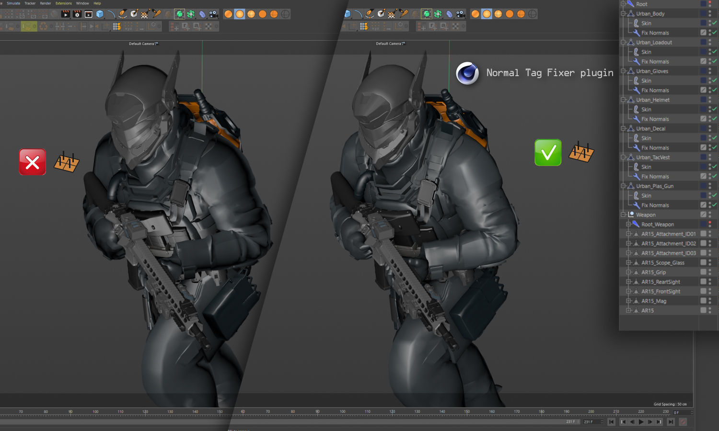Screen dimensions: 719x431
Task: Click layer square of Weapon object
Action: [x=703, y=215]
